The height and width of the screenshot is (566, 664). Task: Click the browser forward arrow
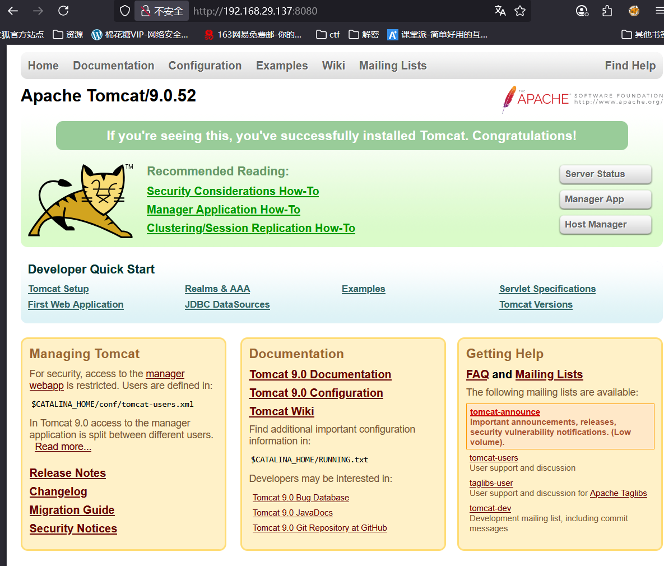point(38,11)
